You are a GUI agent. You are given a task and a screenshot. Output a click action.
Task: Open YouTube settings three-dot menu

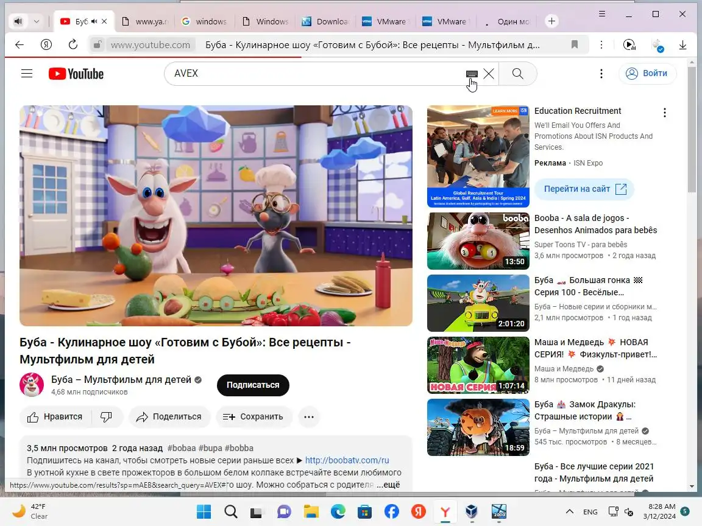point(601,73)
